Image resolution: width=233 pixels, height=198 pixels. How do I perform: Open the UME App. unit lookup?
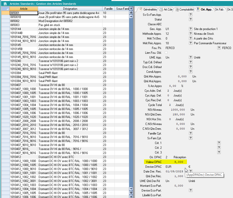point(190,57)
